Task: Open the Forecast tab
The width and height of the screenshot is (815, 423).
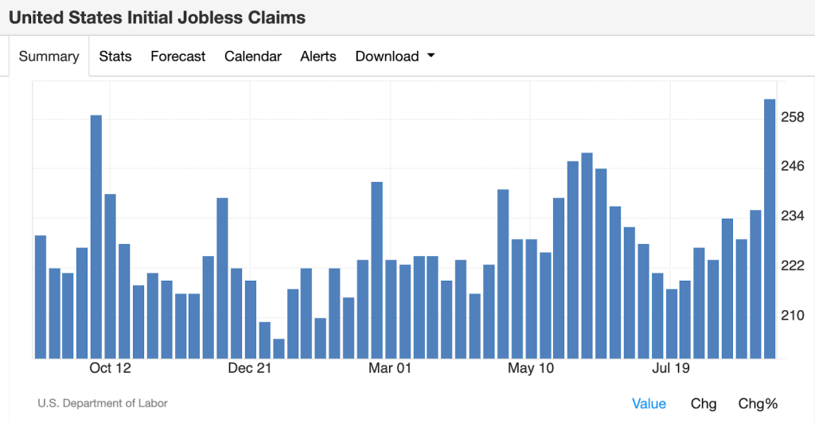Action: coord(177,56)
